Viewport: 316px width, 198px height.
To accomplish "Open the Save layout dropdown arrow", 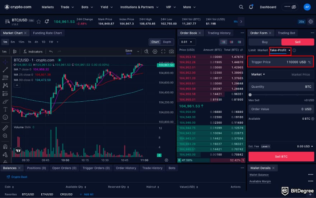I will click(138, 52).
